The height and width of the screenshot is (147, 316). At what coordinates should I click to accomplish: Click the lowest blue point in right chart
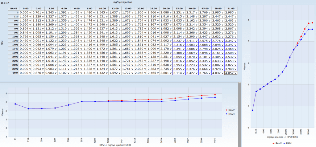pyautogui.click(x=252, y=110)
